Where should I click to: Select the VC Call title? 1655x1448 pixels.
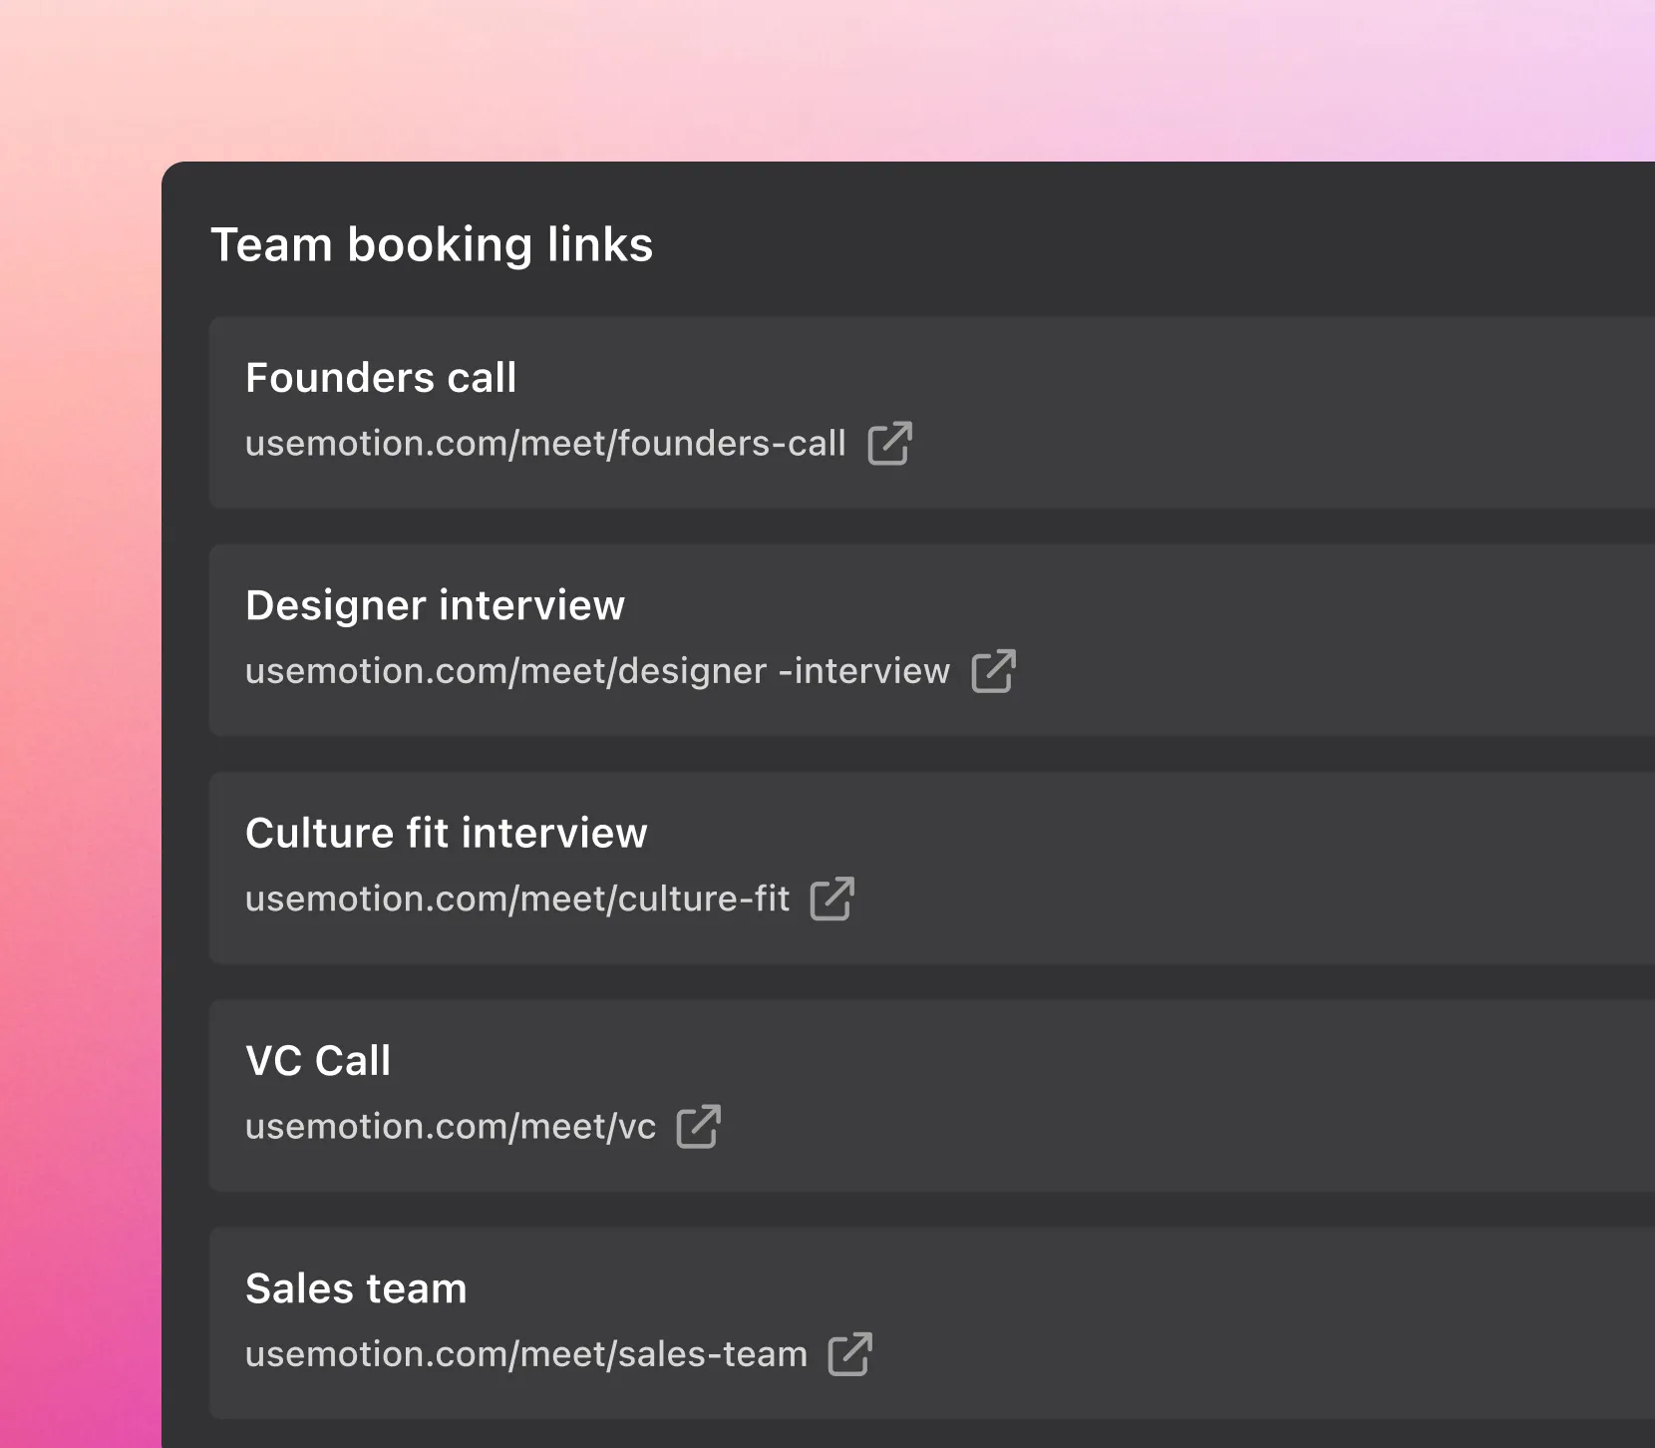[x=318, y=1060]
